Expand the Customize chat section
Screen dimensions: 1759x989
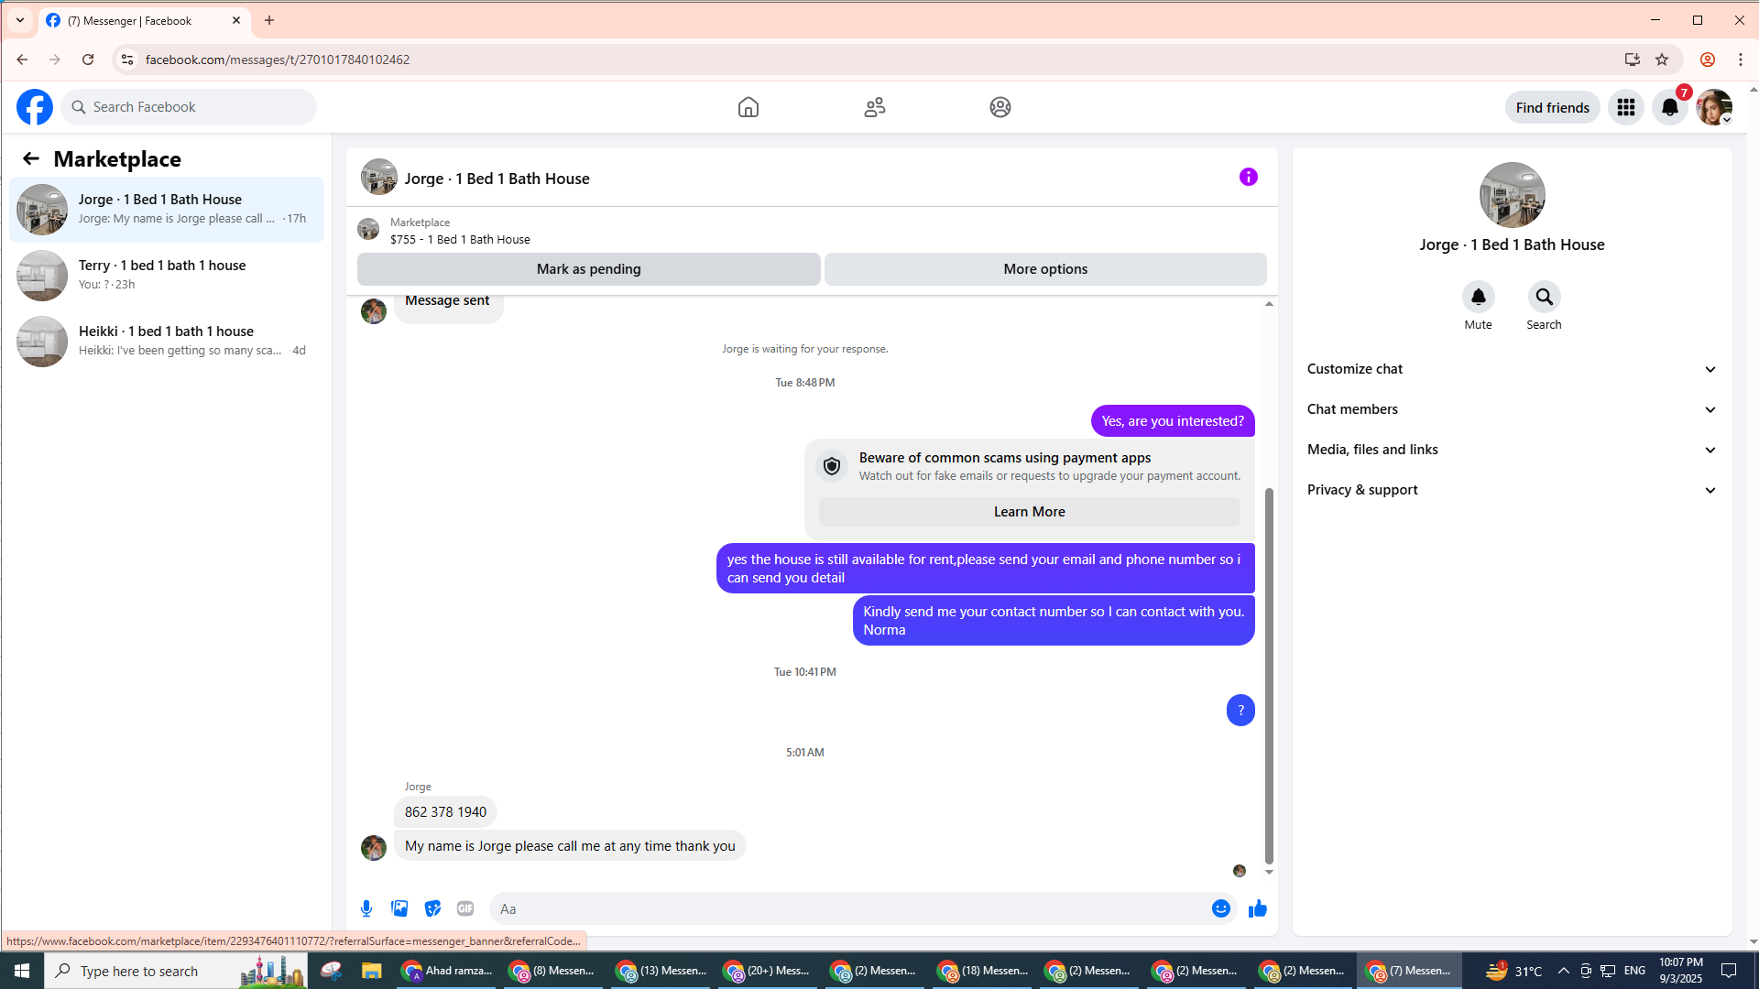point(1512,369)
